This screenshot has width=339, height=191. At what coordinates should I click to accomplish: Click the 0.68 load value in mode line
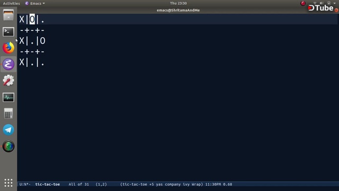(228, 184)
